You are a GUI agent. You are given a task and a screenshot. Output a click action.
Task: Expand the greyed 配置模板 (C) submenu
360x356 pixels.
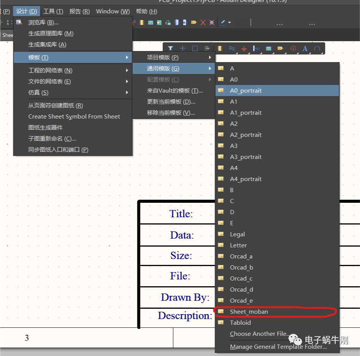tap(174, 80)
